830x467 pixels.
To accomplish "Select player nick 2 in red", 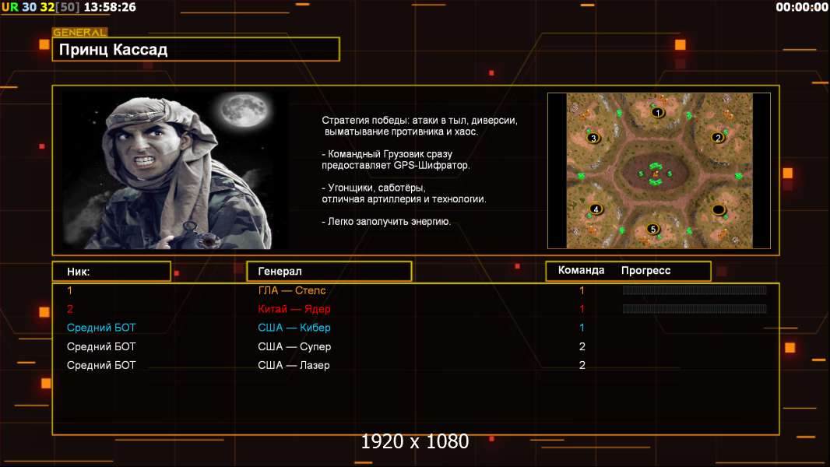I will coord(70,309).
